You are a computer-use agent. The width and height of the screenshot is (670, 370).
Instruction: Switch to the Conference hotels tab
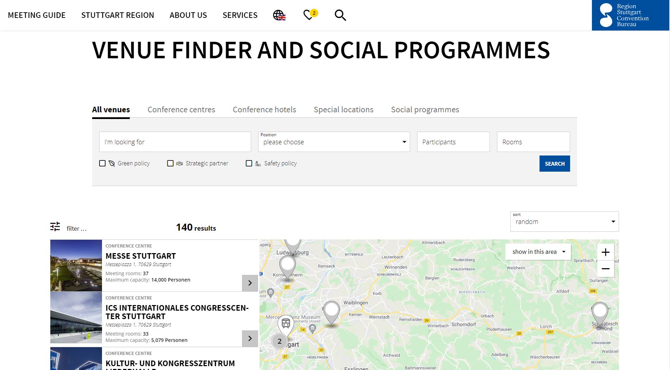[264, 110]
